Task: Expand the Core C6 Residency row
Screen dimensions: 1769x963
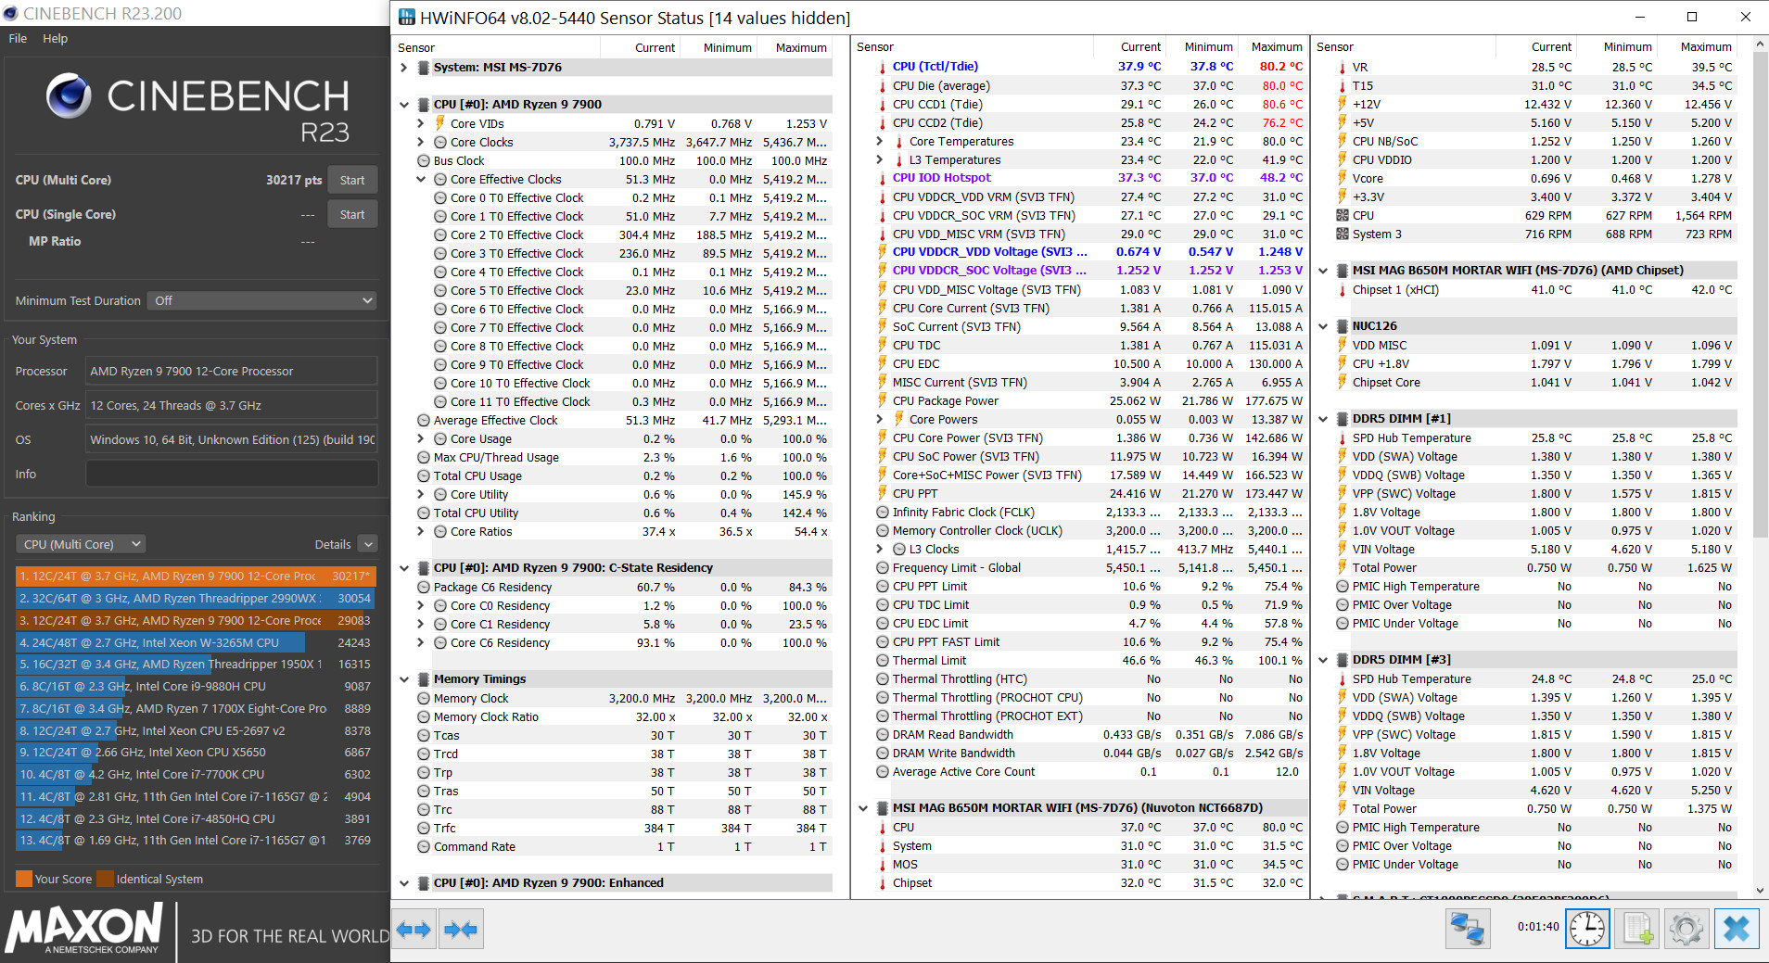Action: point(421,643)
